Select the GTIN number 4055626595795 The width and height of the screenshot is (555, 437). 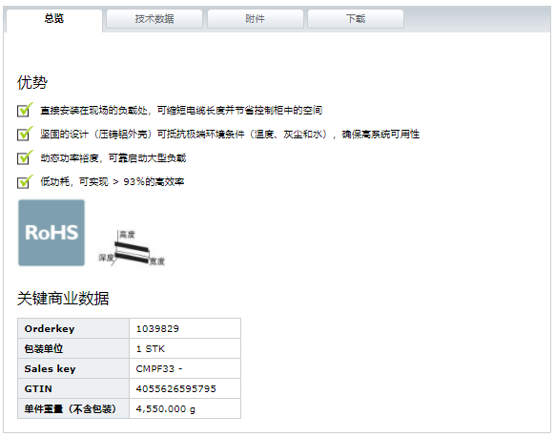pos(175,389)
